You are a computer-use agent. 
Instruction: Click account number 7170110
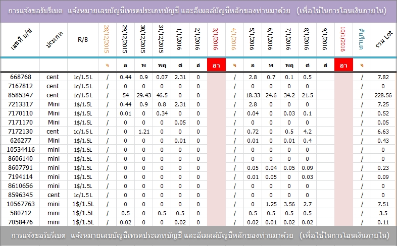[x=21, y=113]
